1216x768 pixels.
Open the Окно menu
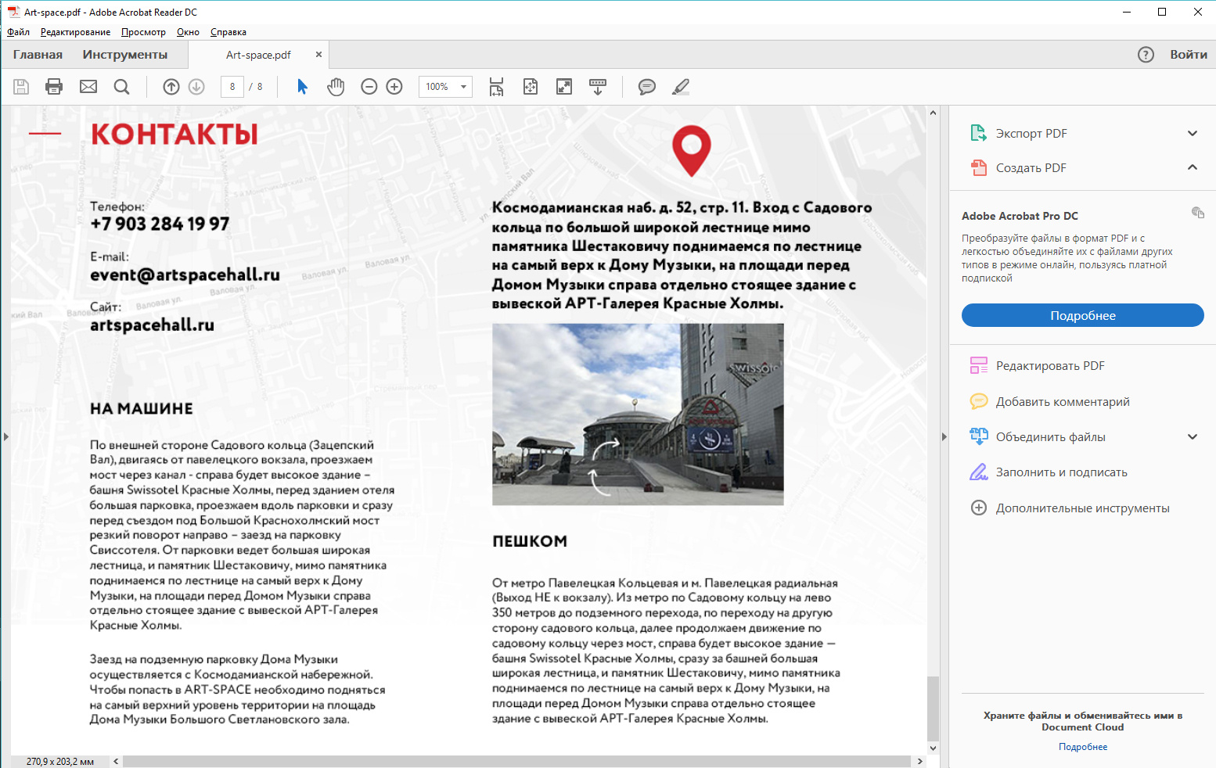(x=188, y=32)
